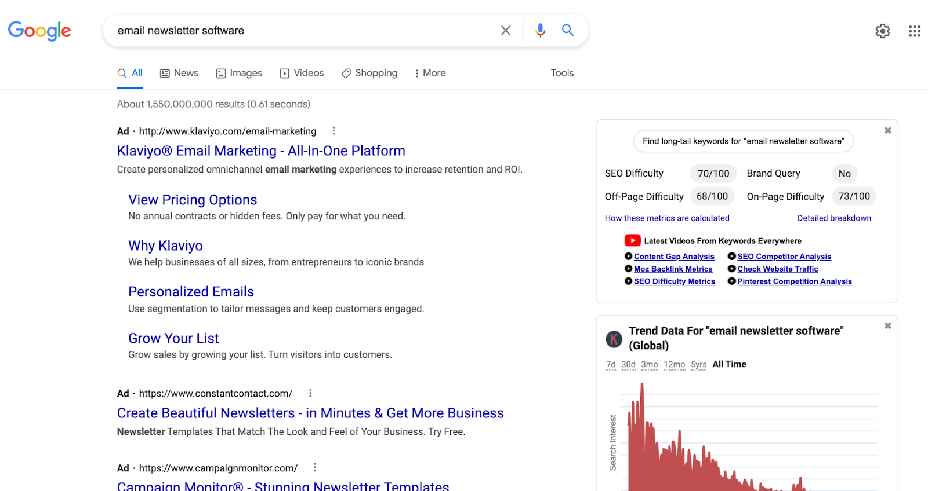Screen dimensions: 928x491
Task: Switch to the News tab
Action: pyautogui.click(x=179, y=73)
